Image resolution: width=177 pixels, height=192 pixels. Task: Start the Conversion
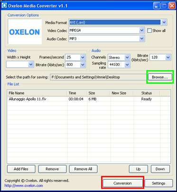coord(122,183)
